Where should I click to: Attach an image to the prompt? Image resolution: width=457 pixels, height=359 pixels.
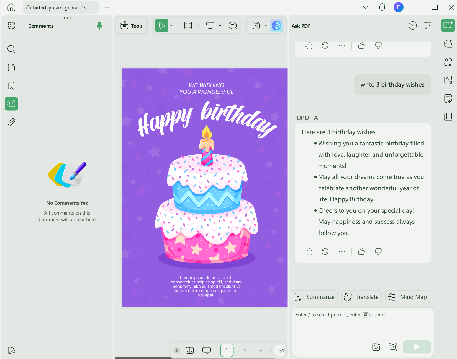[x=376, y=347]
